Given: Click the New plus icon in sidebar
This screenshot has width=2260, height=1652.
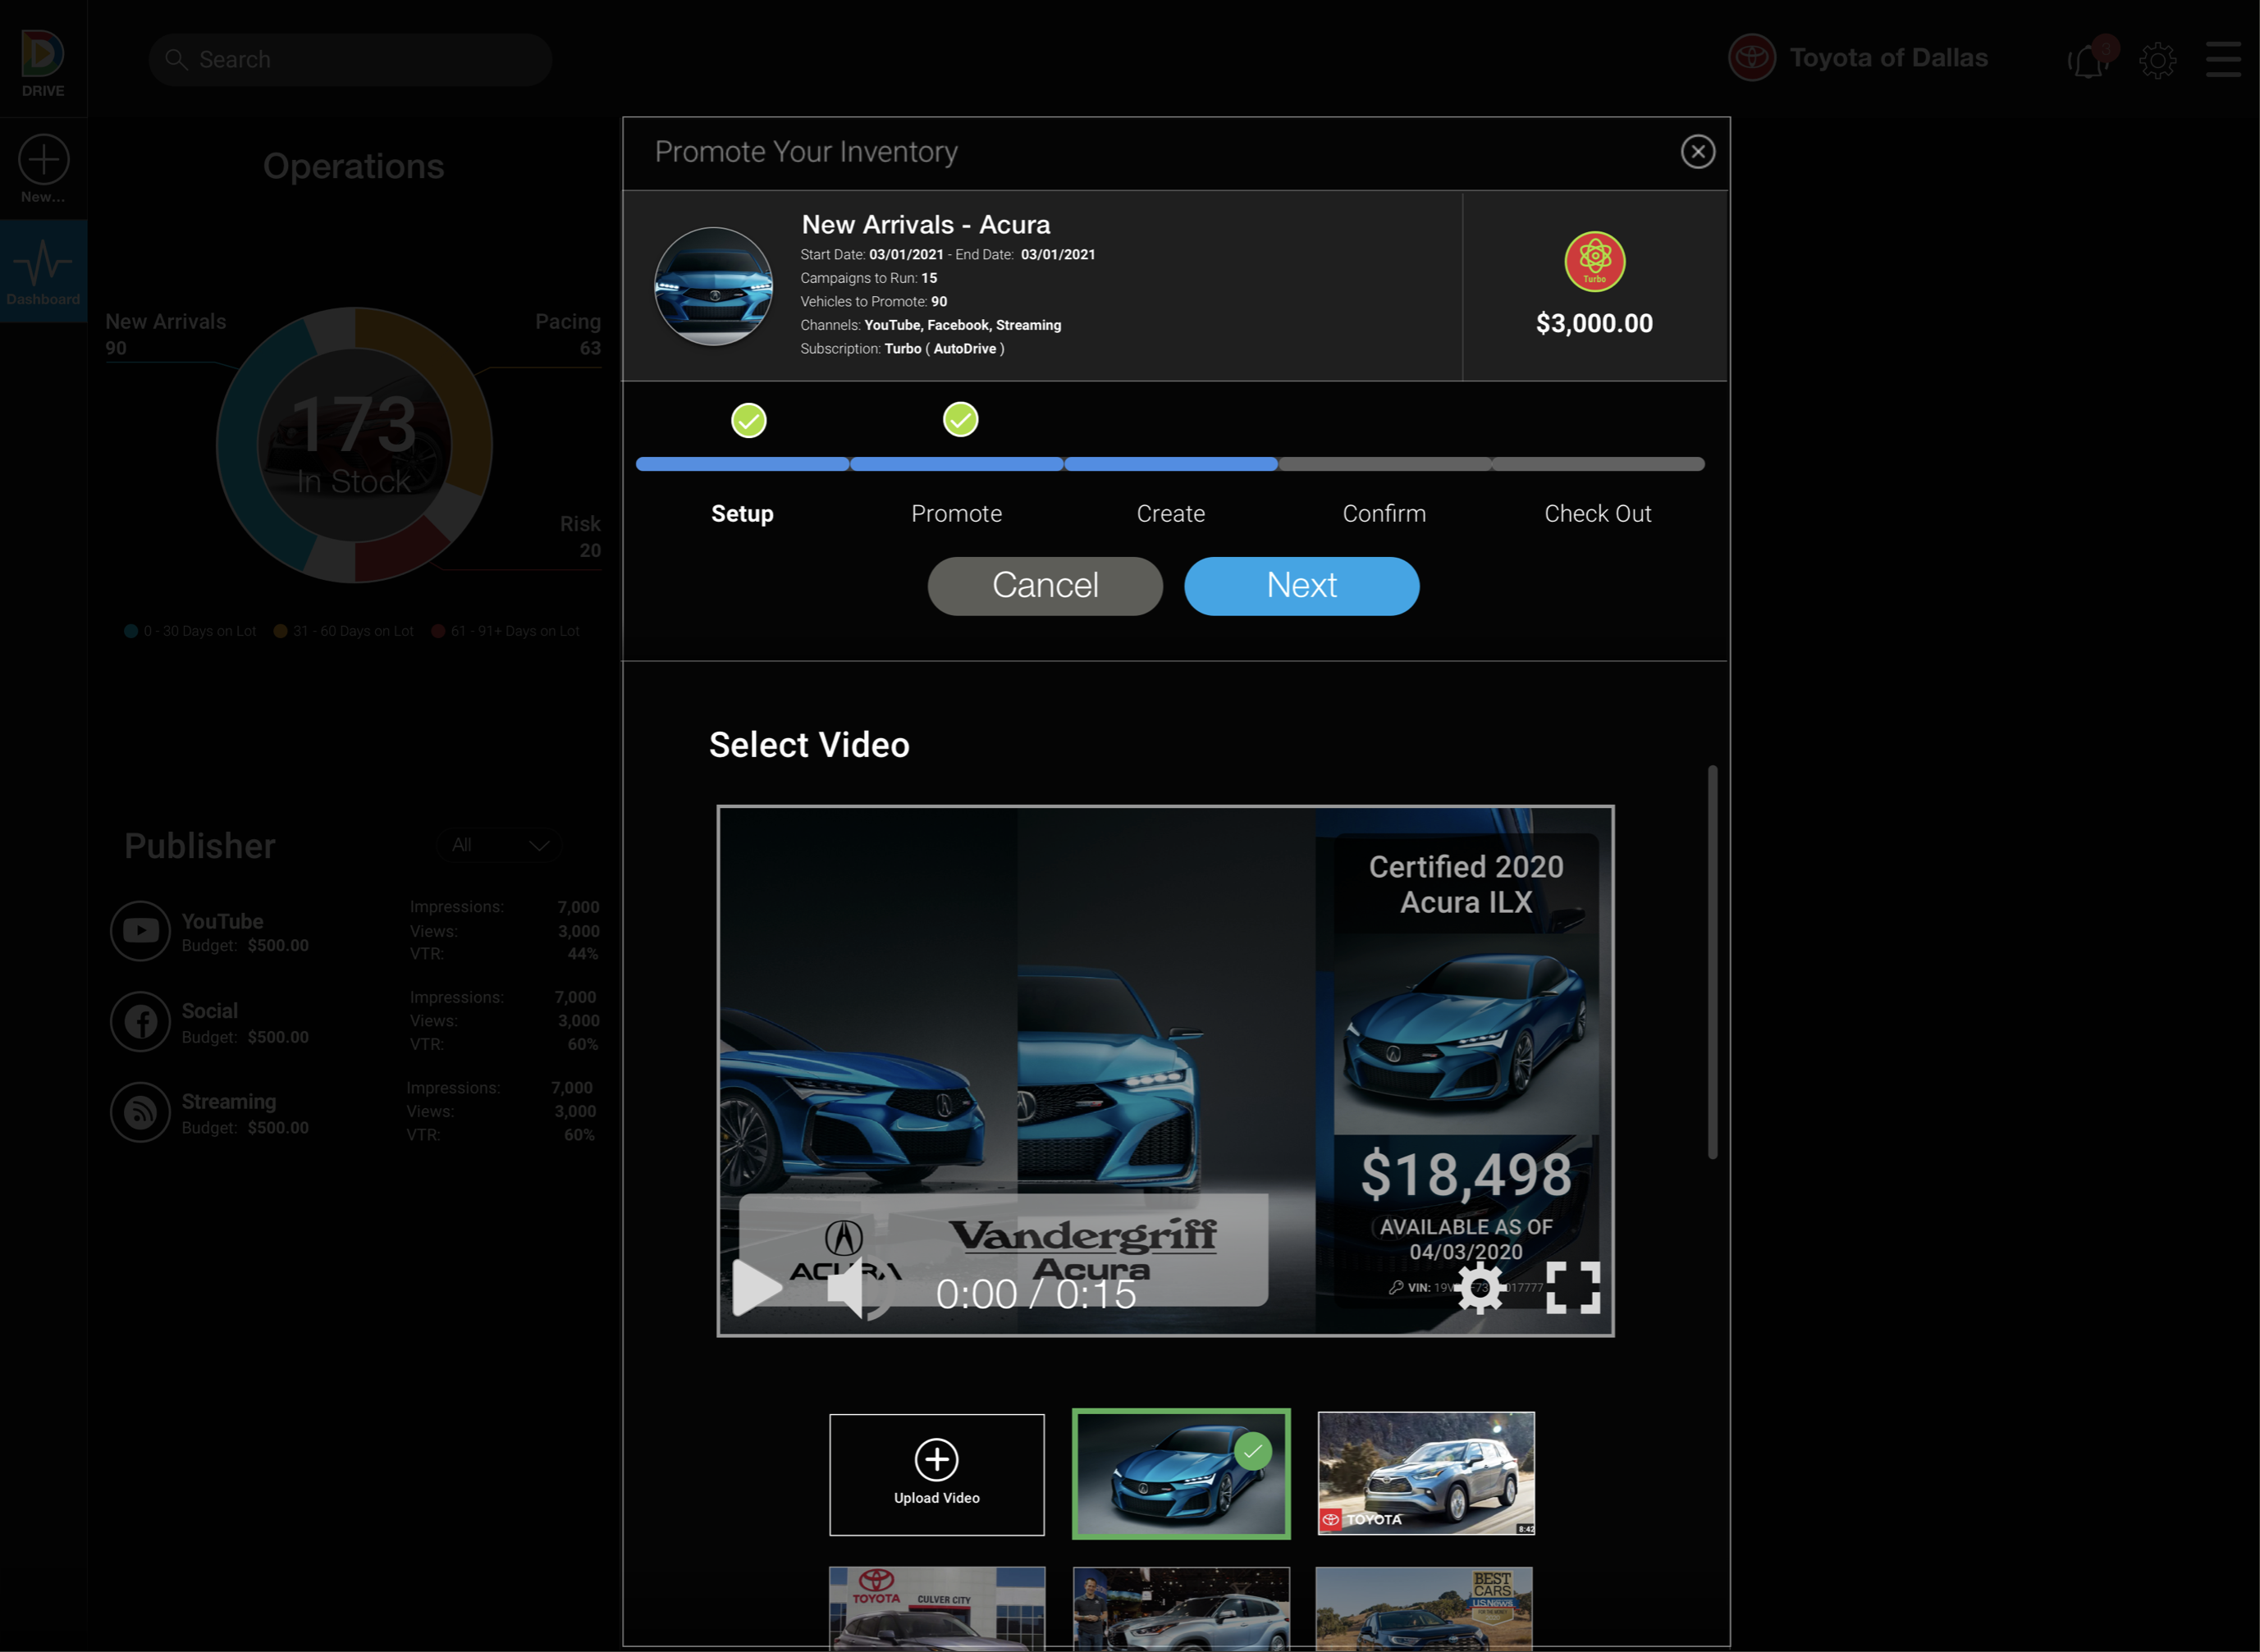Looking at the screenshot, I should coord(43,160).
